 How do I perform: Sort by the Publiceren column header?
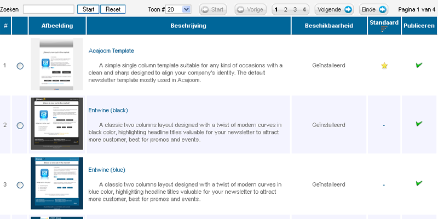pyautogui.click(x=419, y=26)
